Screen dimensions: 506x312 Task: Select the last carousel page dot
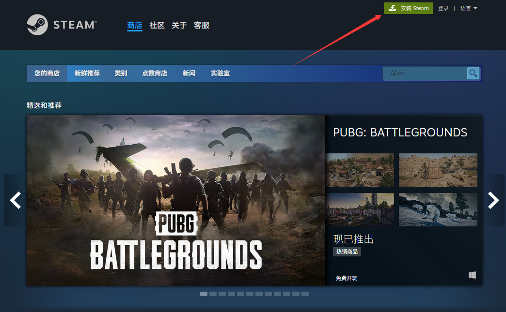(x=305, y=294)
